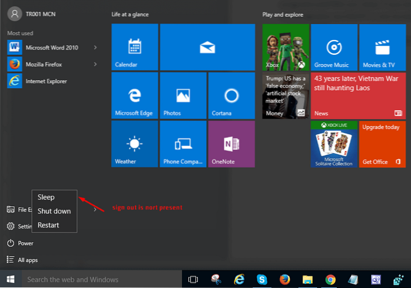Image resolution: width=411 pixels, height=288 pixels.
Task: Open the Movies & TV tile
Action: [382, 46]
